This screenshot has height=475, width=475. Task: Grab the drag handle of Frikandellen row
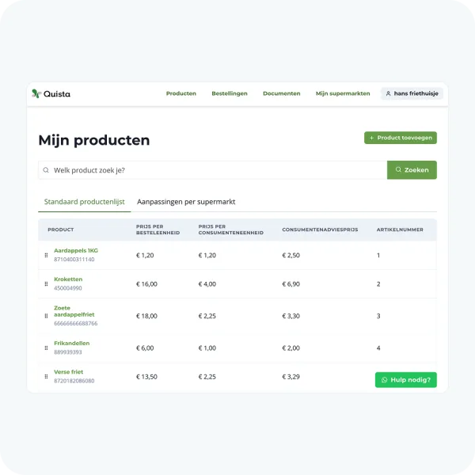46,348
